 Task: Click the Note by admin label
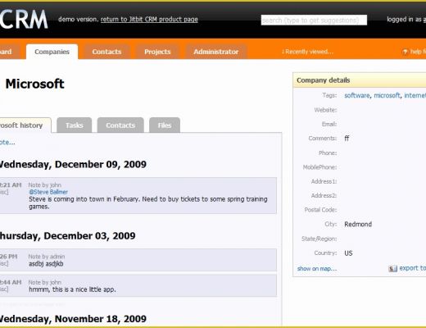47,257
